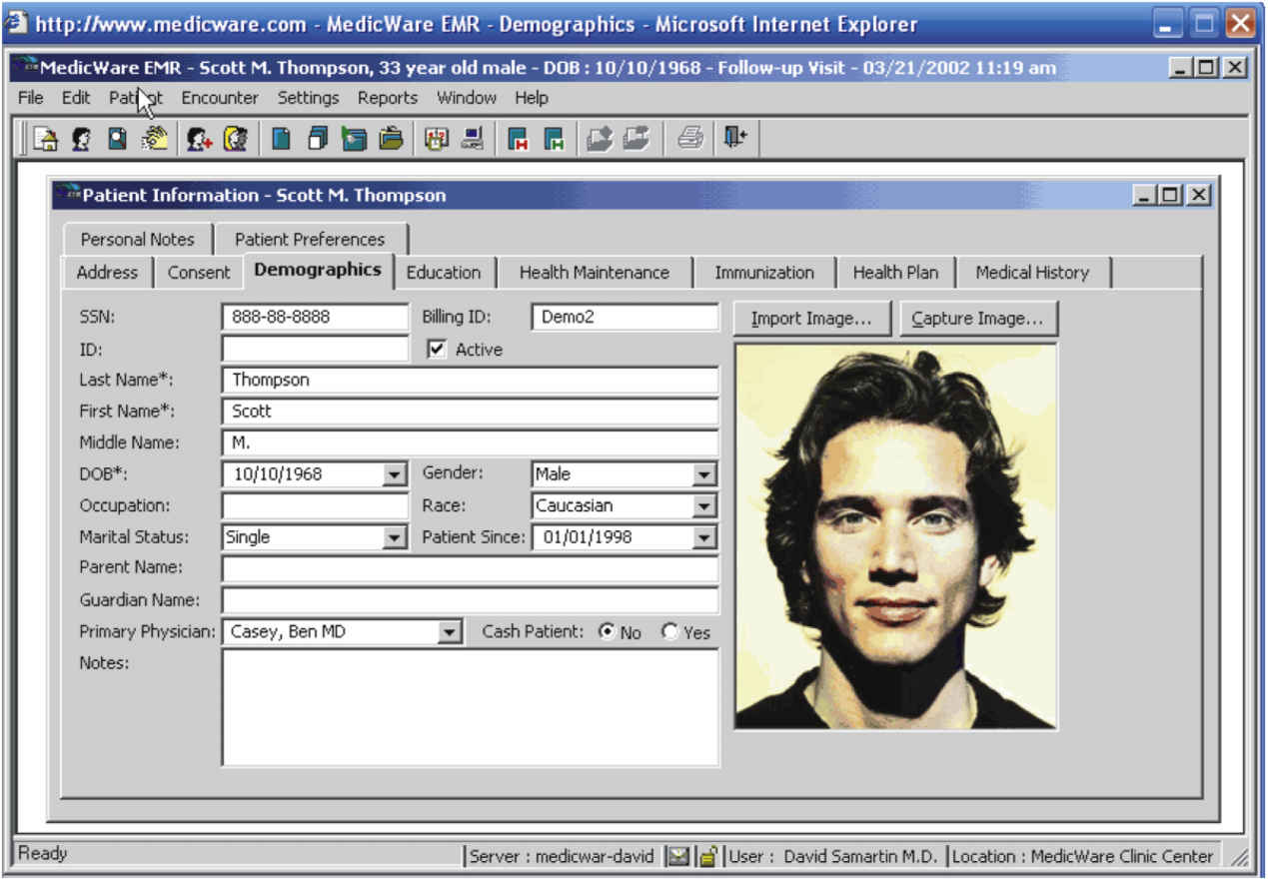Click into the Occupation text field
The height and width of the screenshot is (880, 1268).
click(x=315, y=506)
